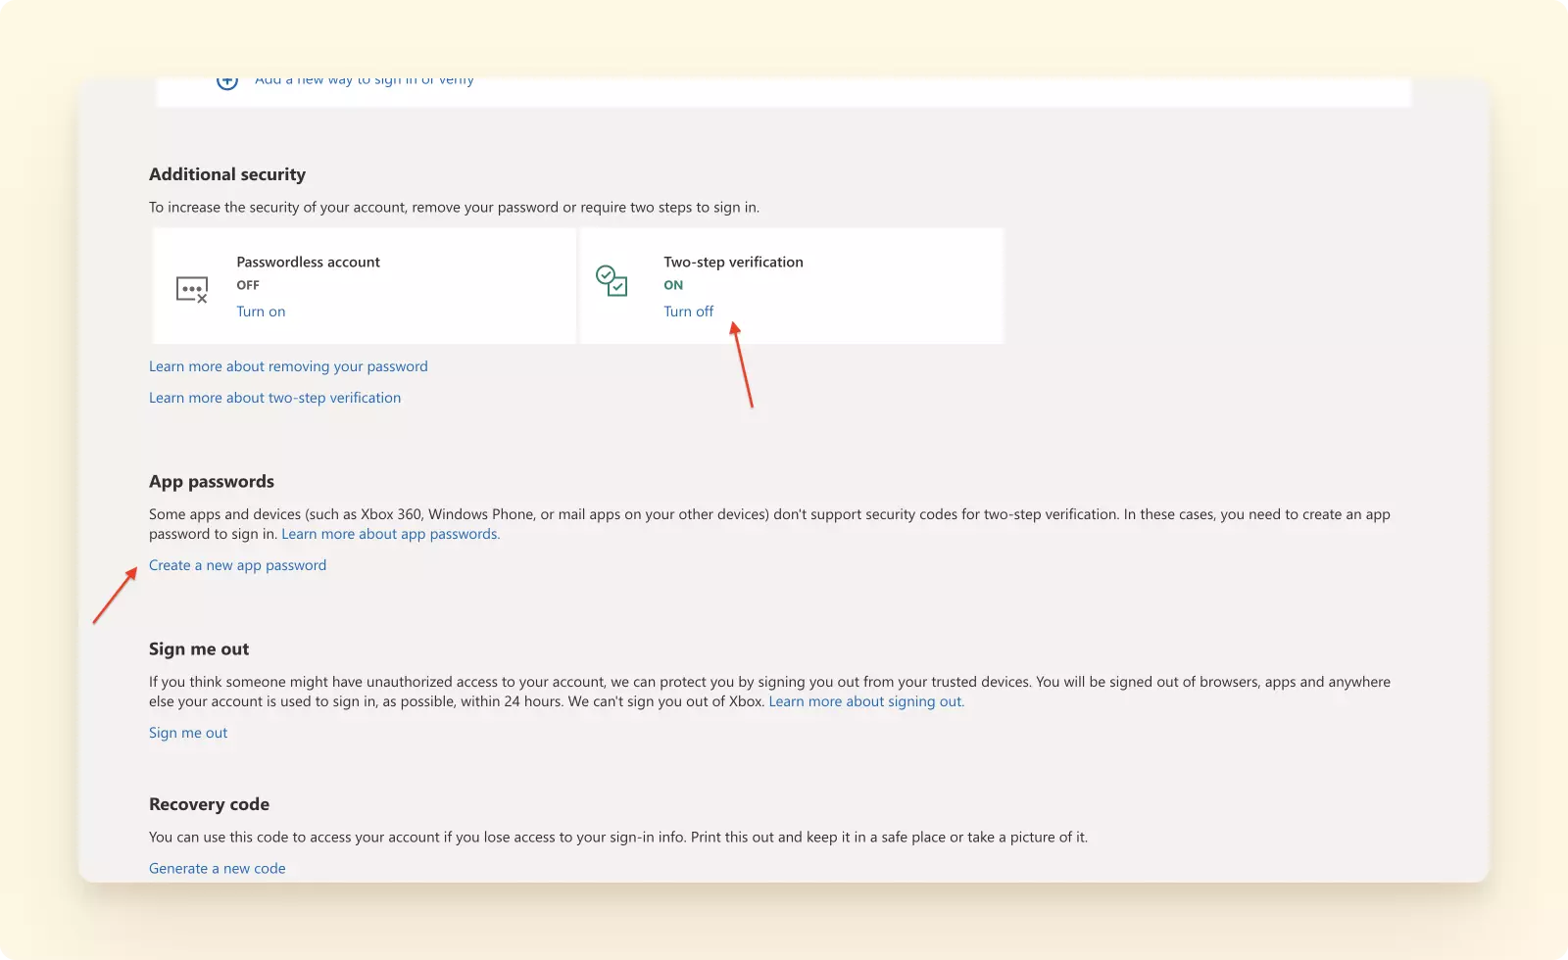Open 'Learn more about signing out'
Viewport: 1568px width, 960px height.
pos(864,701)
